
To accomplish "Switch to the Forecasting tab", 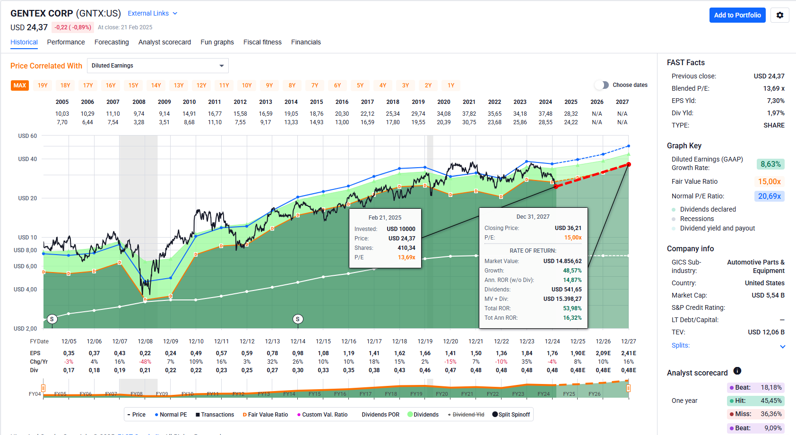I will (112, 42).
